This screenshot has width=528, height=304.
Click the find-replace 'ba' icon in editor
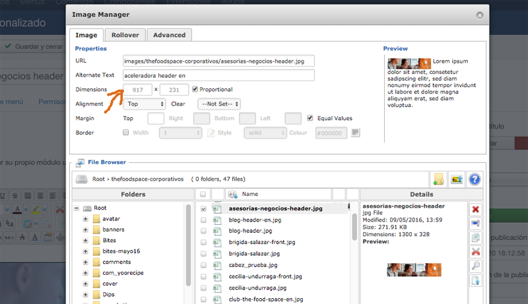(9, 224)
